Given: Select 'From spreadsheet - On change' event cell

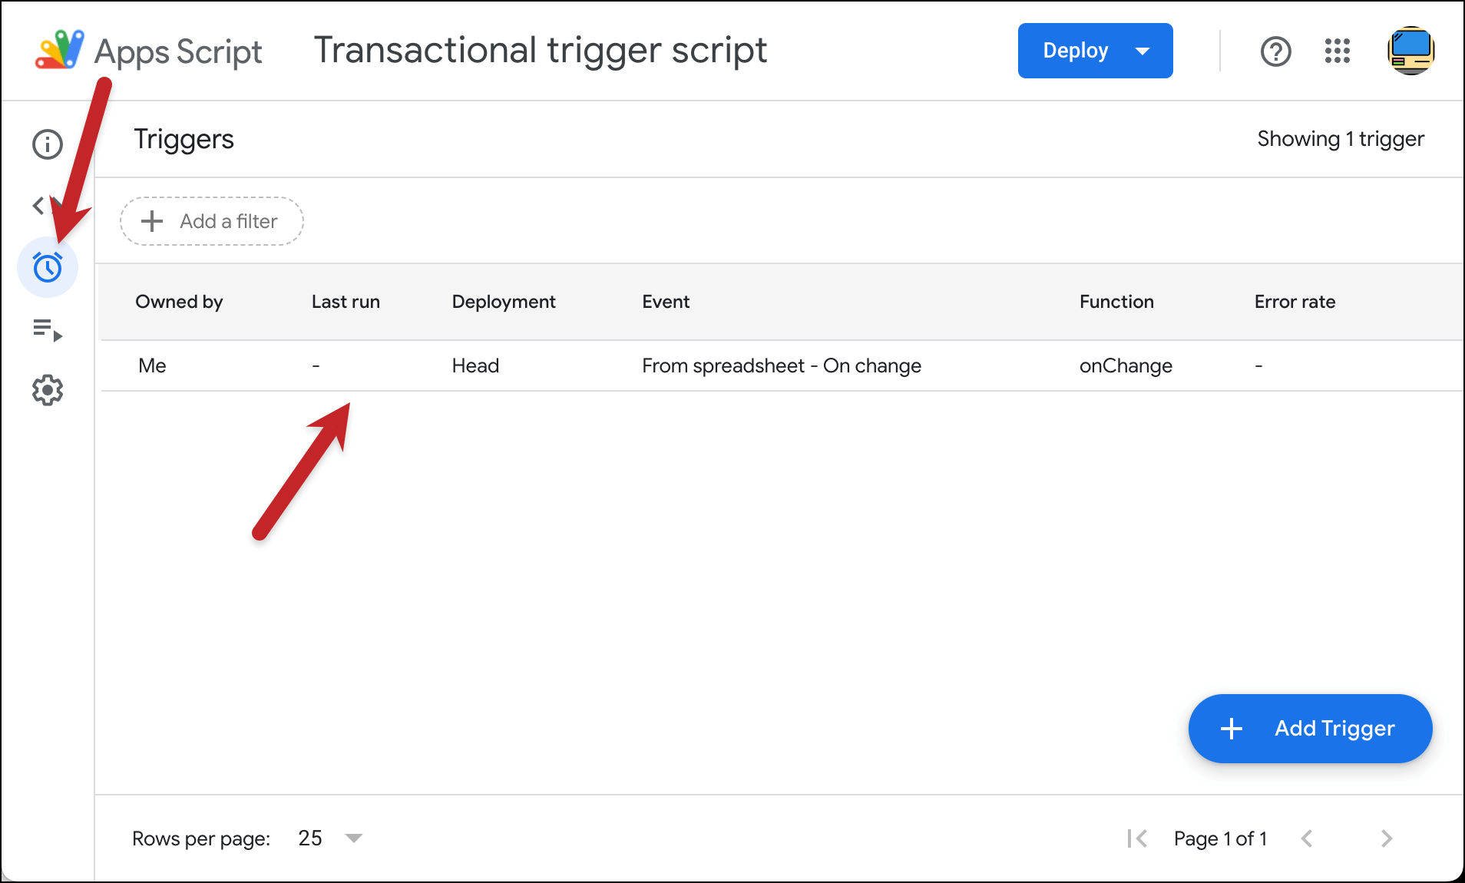Looking at the screenshot, I should click(782, 365).
